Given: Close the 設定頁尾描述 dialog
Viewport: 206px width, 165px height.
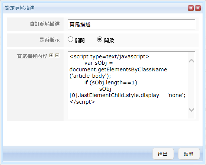Looking at the screenshot, I should (x=198, y=8).
